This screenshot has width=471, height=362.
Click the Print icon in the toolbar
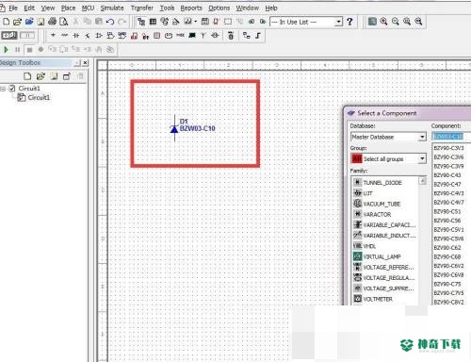pos(53,22)
